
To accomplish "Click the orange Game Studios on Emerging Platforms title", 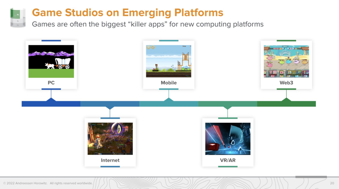I will click(x=127, y=13).
